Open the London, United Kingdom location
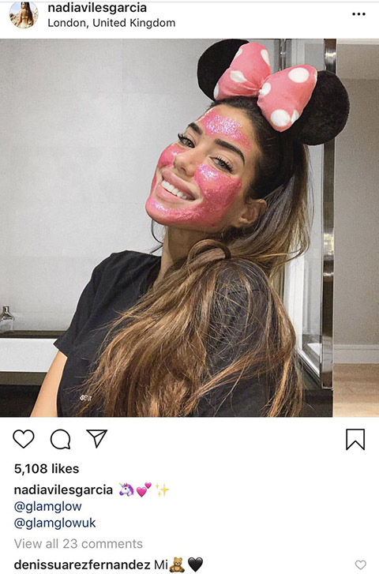 point(111,23)
